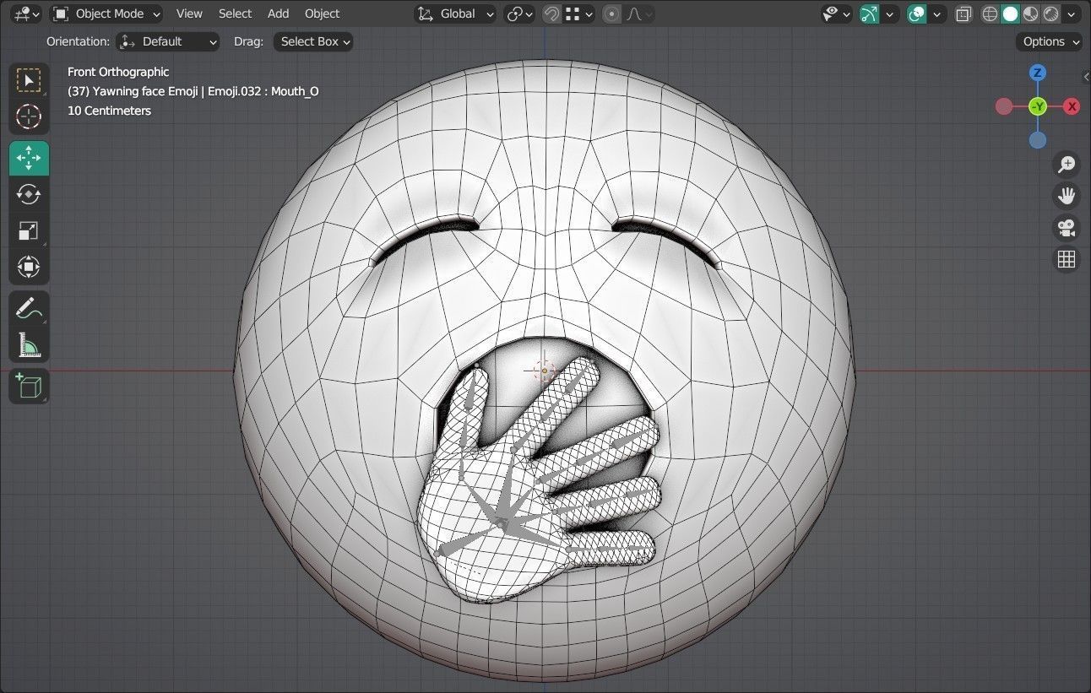Select the Annotate tool
Image resolution: width=1091 pixels, height=693 pixels.
[x=29, y=308]
